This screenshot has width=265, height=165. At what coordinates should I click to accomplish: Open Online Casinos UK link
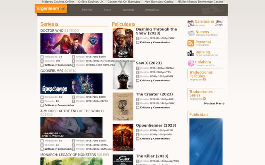91,2
